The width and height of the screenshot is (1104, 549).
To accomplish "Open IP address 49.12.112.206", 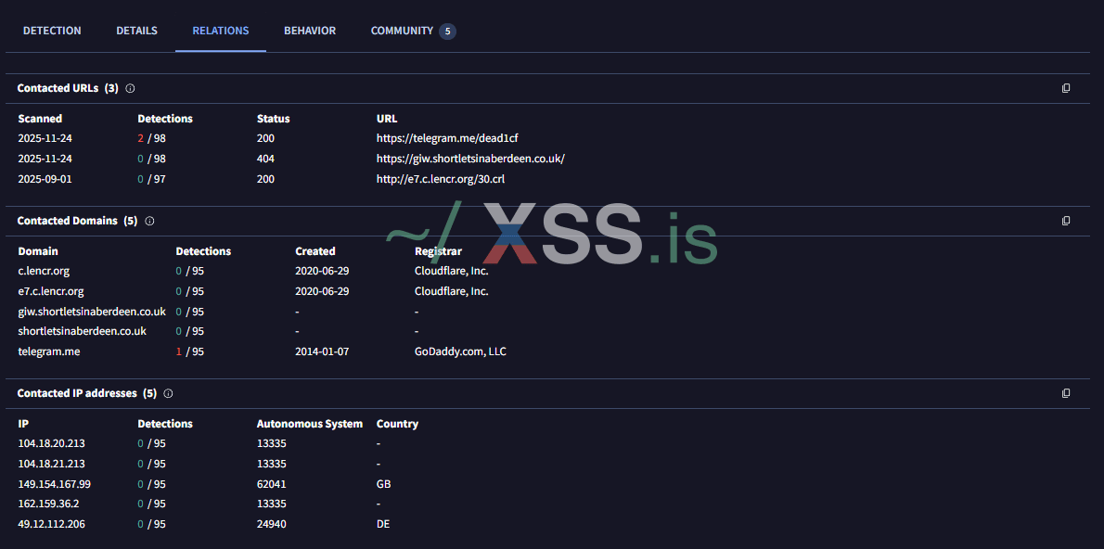I will point(51,524).
